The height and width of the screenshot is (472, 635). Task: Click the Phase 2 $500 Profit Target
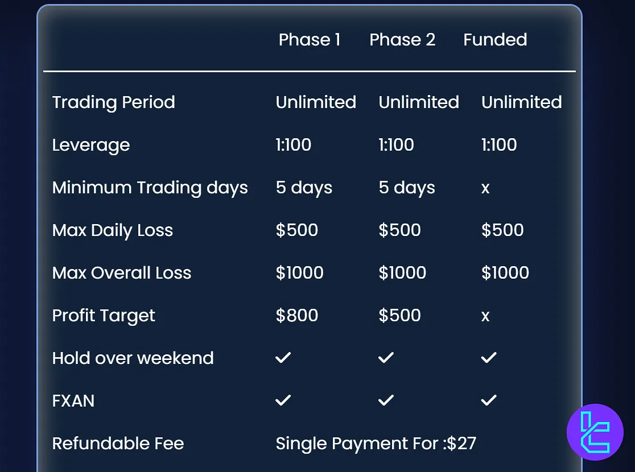coord(399,316)
